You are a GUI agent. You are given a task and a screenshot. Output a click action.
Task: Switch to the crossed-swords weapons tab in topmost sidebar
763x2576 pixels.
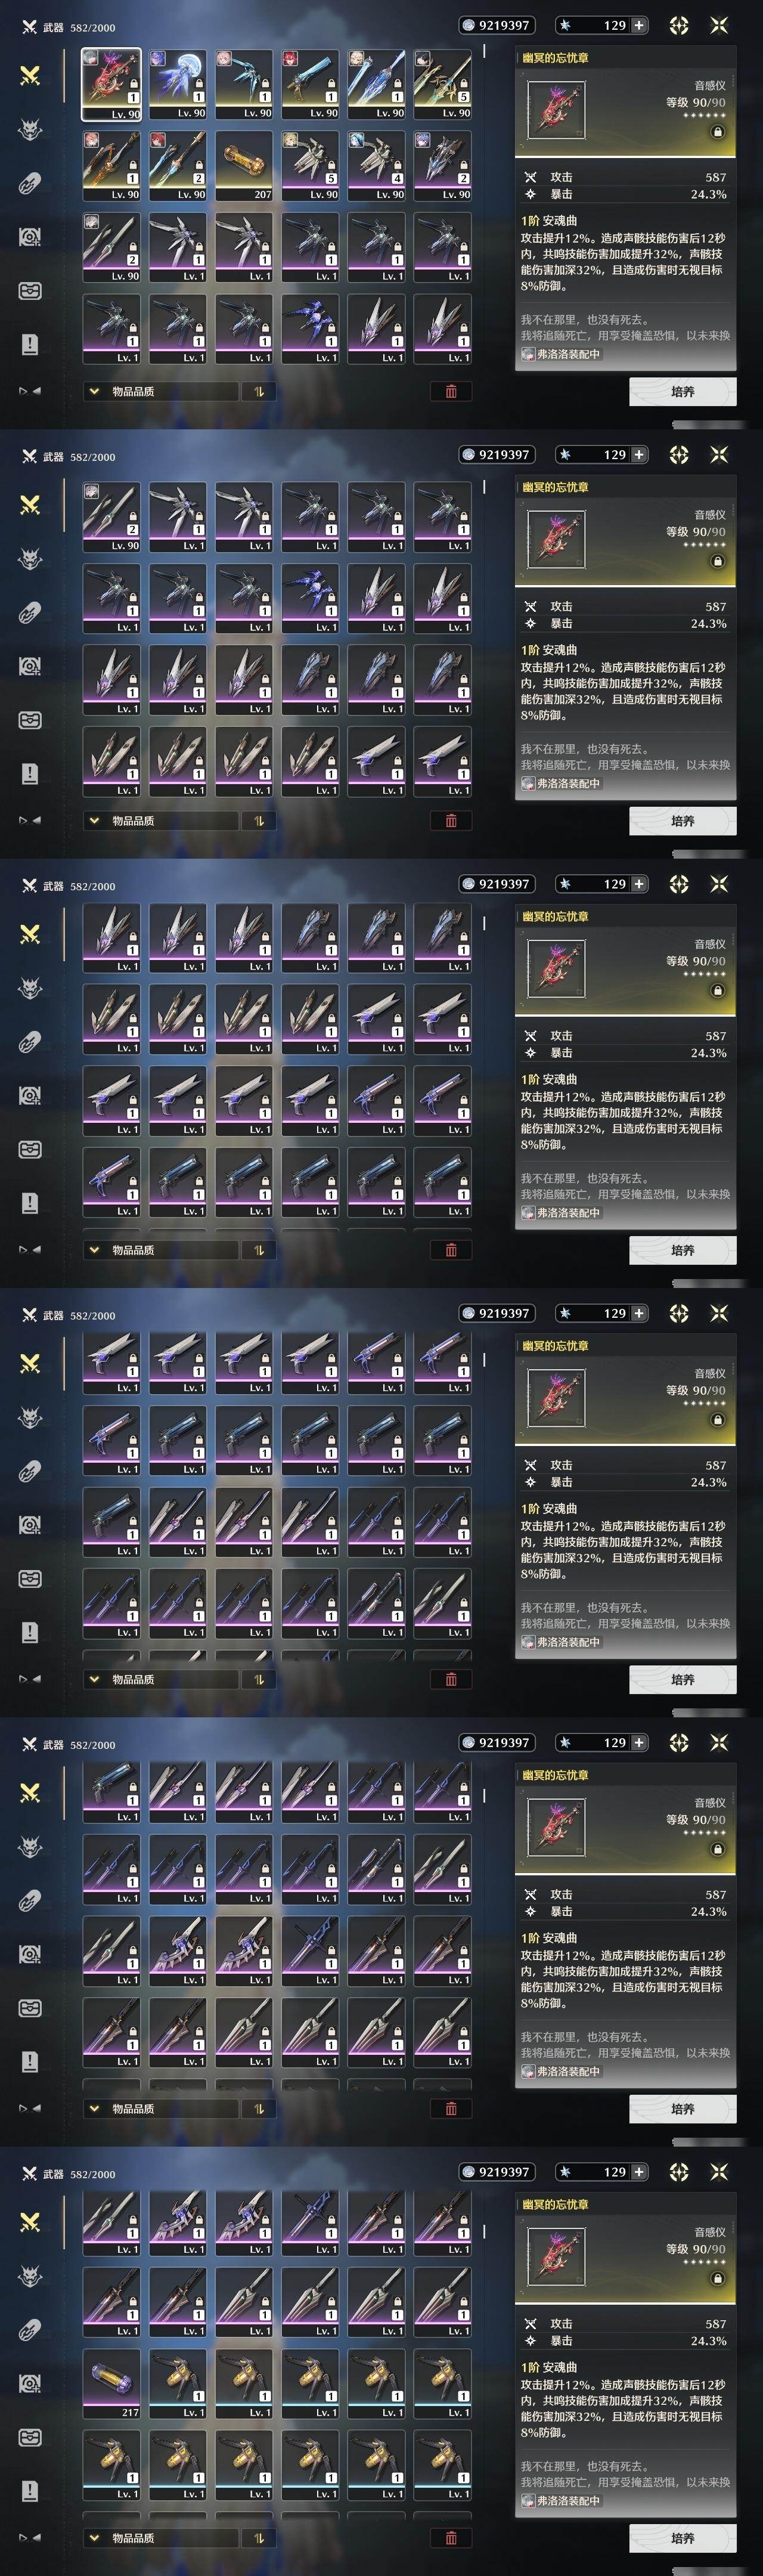point(30,75)
